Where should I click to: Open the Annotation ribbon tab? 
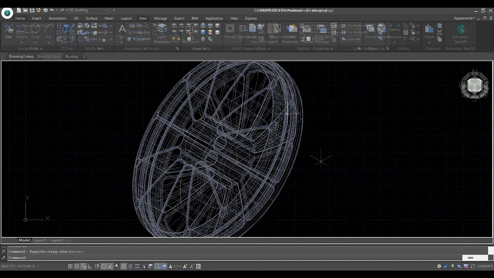(58, 18)
